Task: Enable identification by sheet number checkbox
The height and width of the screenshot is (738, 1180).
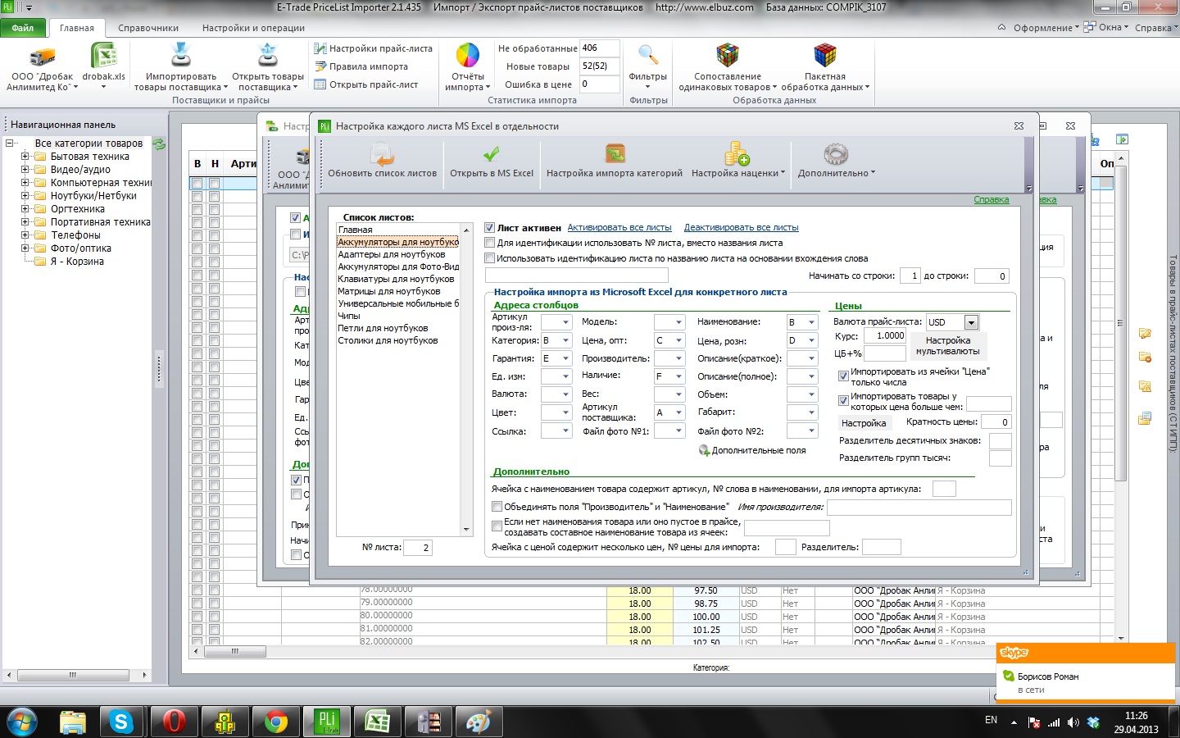Action: 489,243
